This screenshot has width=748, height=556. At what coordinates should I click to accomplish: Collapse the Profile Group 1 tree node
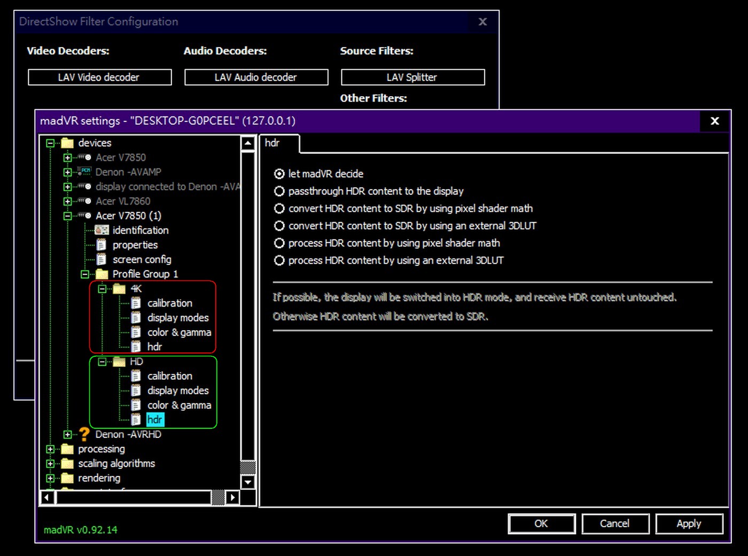click(84, 275)
